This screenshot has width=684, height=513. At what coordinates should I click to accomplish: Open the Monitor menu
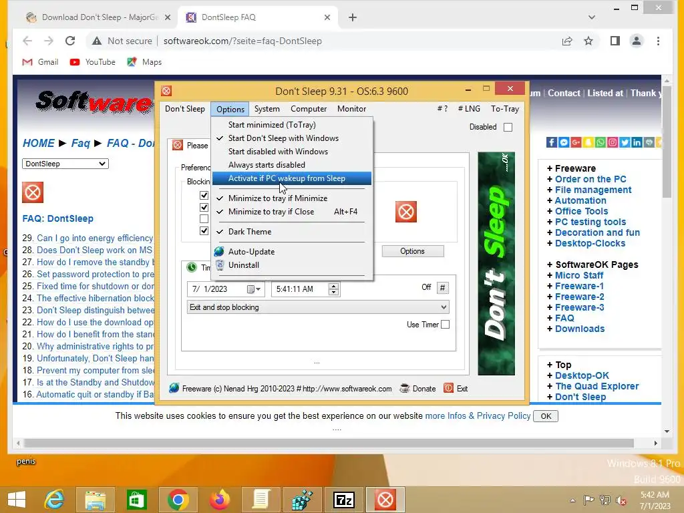(x=351, y=109)
